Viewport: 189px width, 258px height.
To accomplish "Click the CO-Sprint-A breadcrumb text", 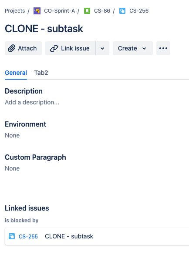I will point(59,11).
